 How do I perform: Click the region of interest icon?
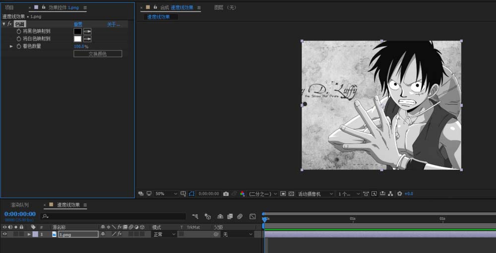tap(283, 194)
